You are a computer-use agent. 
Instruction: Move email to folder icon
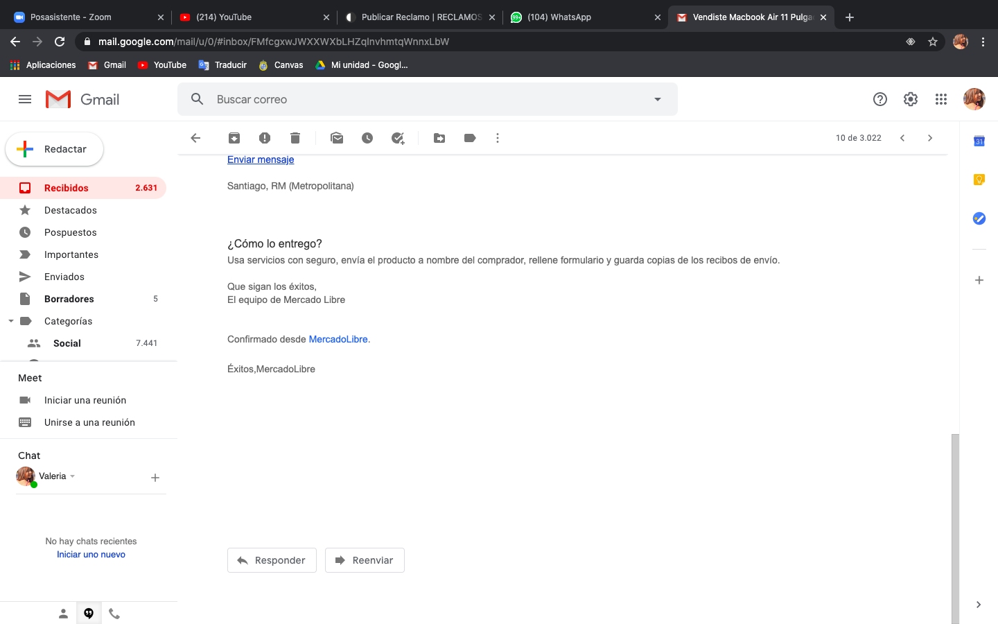(439, 138)
